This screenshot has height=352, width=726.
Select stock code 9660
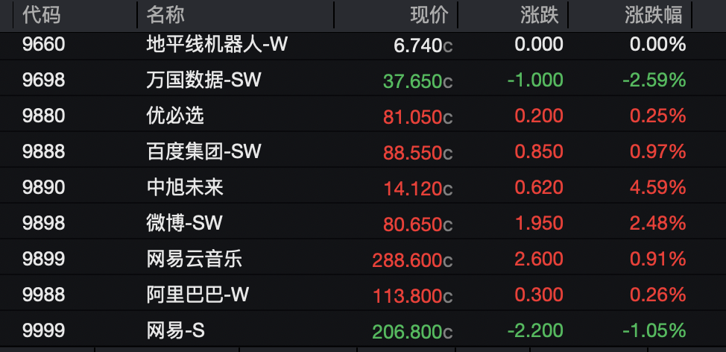coord(43,45)
